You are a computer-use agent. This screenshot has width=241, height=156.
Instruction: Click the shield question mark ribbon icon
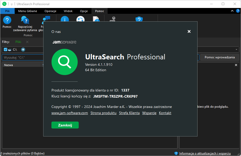tap(139, 19)
